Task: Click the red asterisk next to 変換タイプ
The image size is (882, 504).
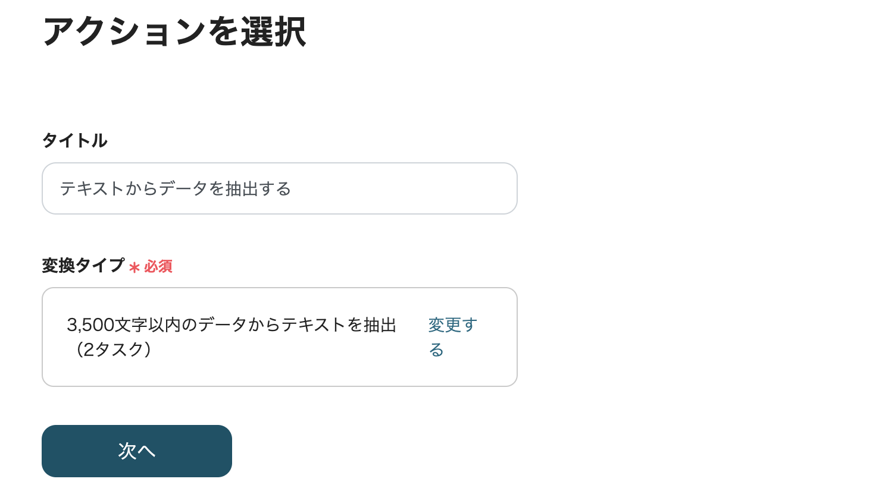Action: (135, 269)
